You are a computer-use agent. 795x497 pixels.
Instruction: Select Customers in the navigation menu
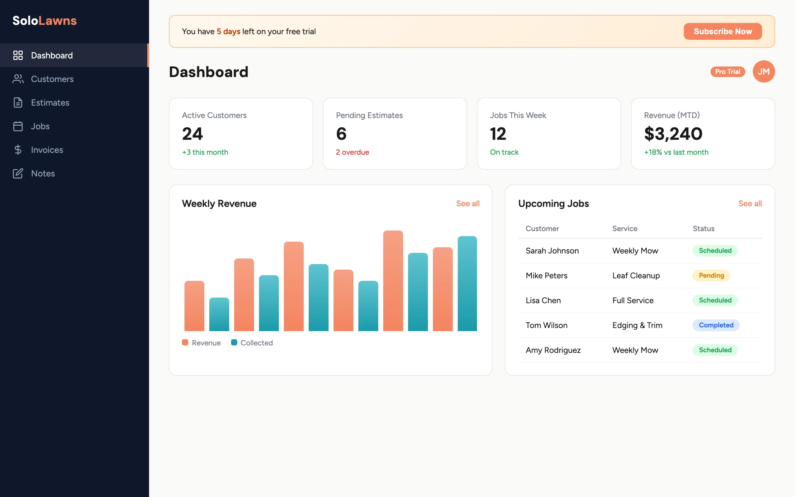point(52,79)
